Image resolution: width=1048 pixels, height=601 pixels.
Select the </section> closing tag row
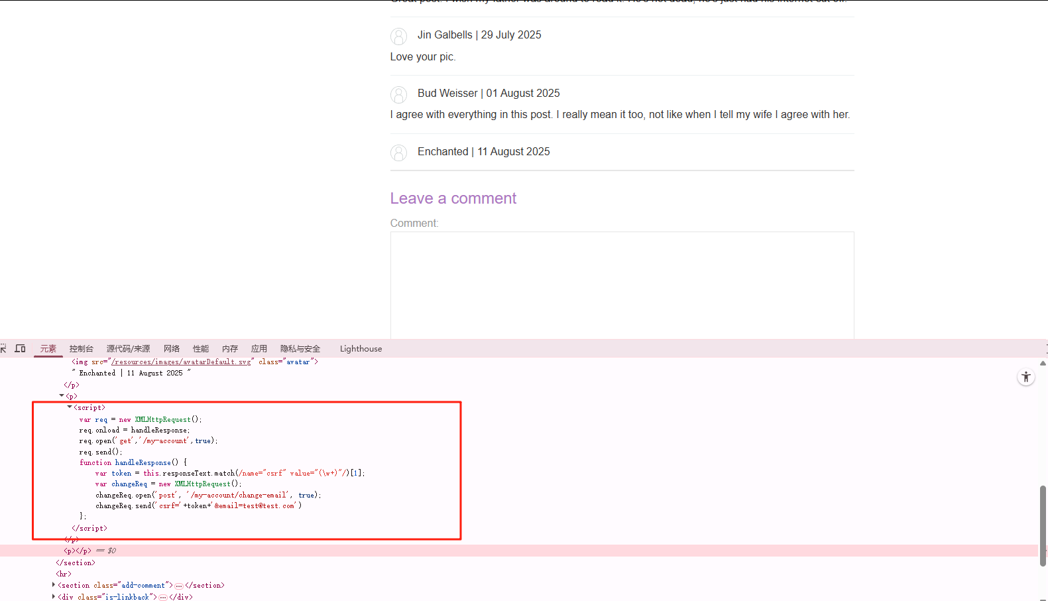click(76, 563)
